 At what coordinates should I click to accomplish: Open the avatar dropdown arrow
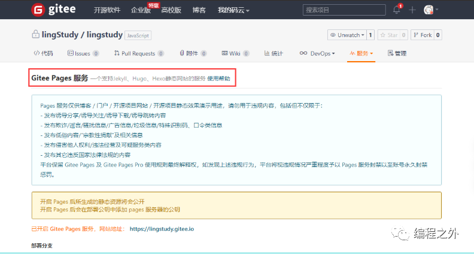coord(437,10)
